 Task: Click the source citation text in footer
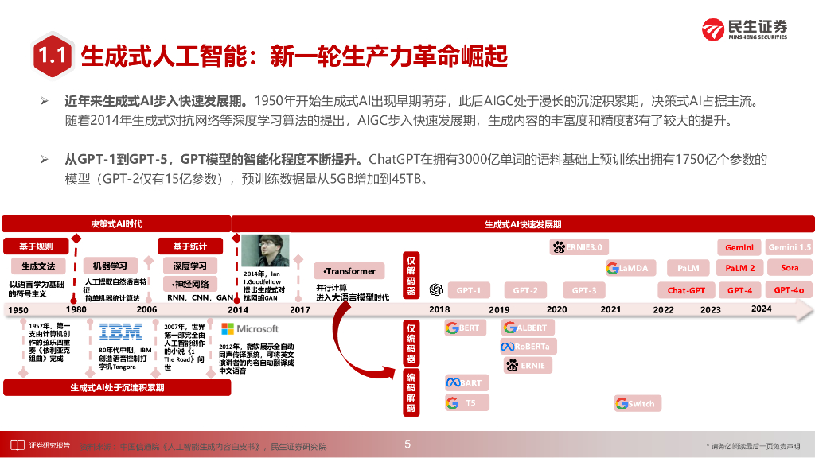tap(204, 447)
